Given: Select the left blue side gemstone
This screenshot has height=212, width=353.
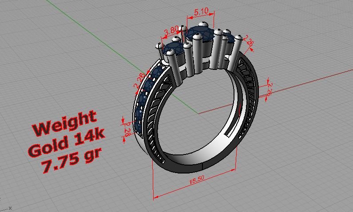Looking at the screenshot, I should click(174, 54).
